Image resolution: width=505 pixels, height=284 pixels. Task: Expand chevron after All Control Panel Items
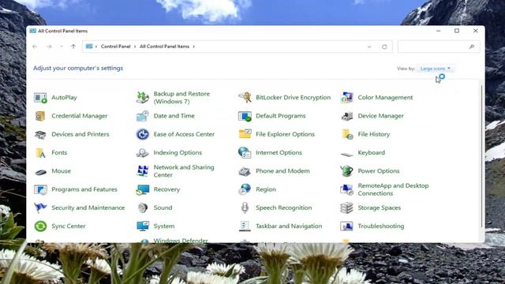point(194,47)
